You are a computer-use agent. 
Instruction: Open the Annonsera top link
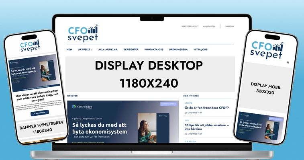pyautogui.click(x=209, y=26)
